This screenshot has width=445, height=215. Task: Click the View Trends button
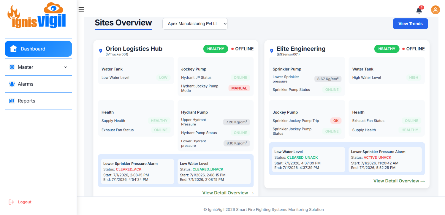(x=410, y=24)
